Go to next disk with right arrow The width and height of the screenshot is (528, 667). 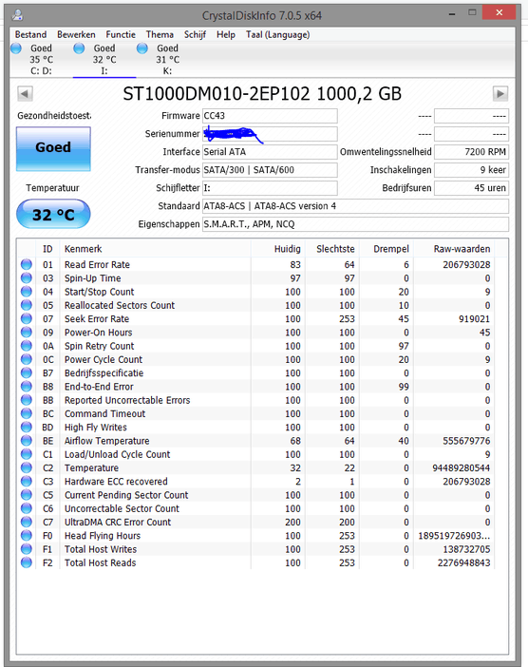click(500, 93)
